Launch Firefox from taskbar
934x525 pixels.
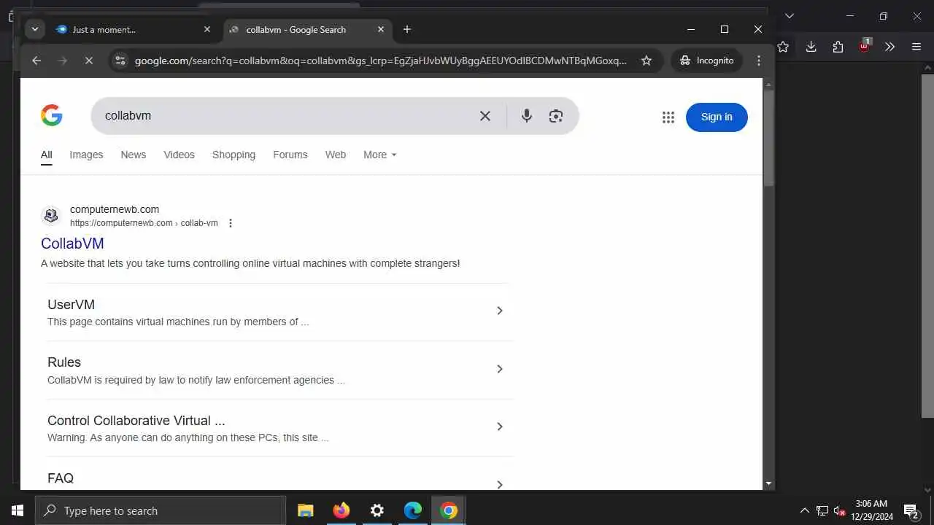341,510
